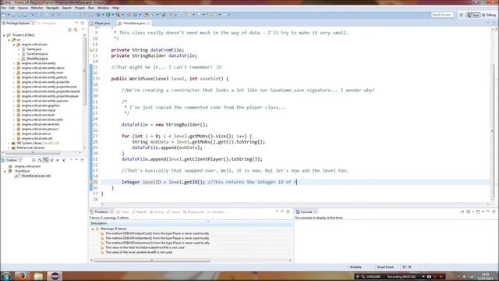Toggle Hide Fields in Outline toolbar

tap(46, 160)
